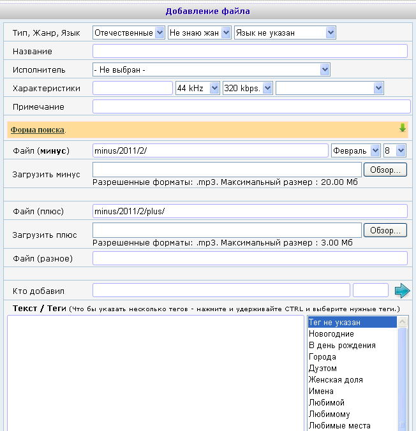Click Обзор button for Загрузить минус

point(385,170)
